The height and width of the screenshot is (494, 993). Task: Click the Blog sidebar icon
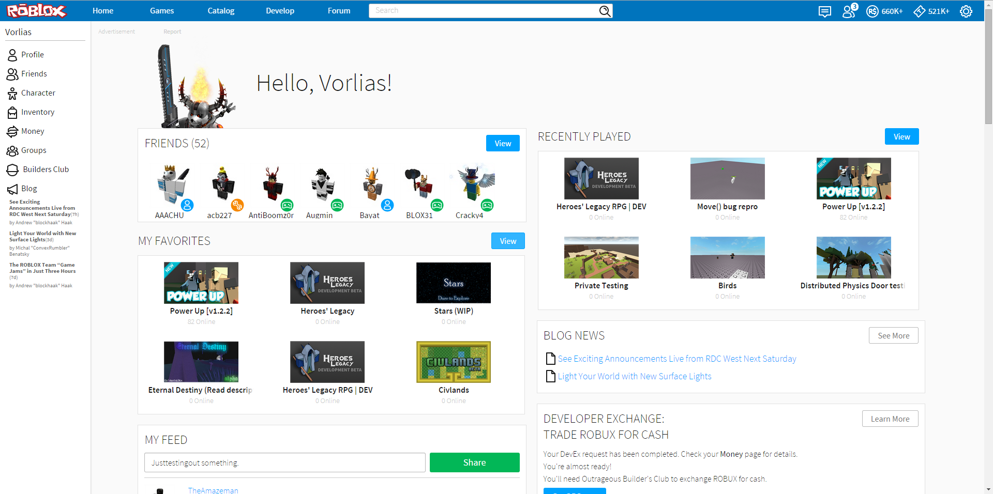12,189
